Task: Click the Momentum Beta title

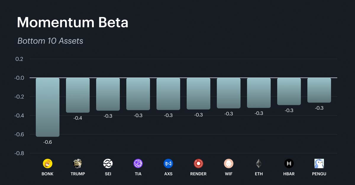Action: point(72,22)
